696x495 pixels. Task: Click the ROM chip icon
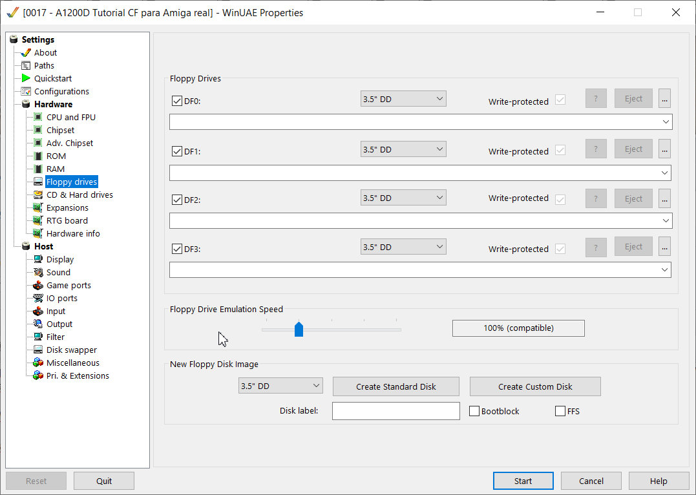[x=38, y=156]
